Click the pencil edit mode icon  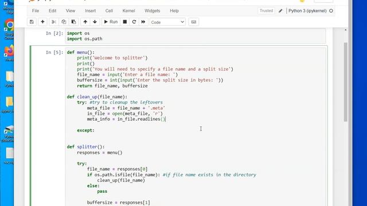coord(280,11)
